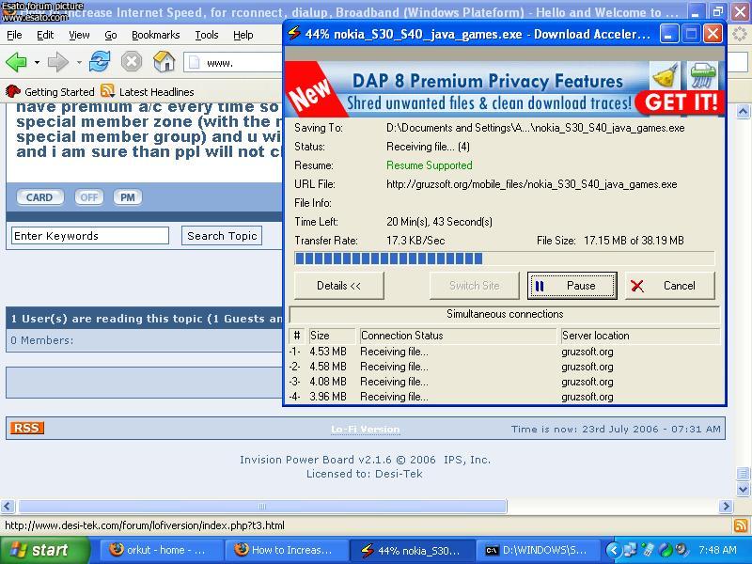Image resolution: width=752 pixels, height=564 pixels.
Task: Open the Latest Headlines live bookmark
Action: pyautogui.click(x=148, y=91)
